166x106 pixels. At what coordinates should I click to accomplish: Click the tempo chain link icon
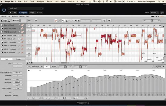pos(36,20)
